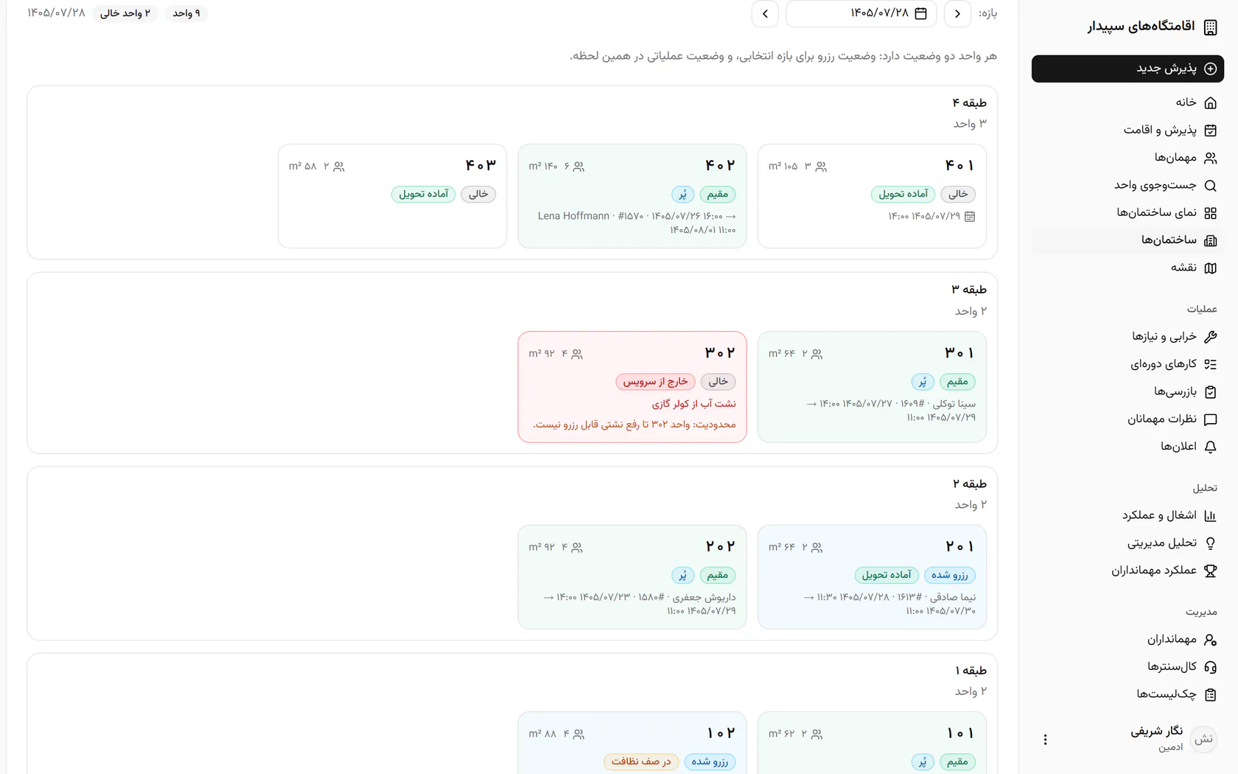Click رزرو شده badge on unit 201

(949, 575)
